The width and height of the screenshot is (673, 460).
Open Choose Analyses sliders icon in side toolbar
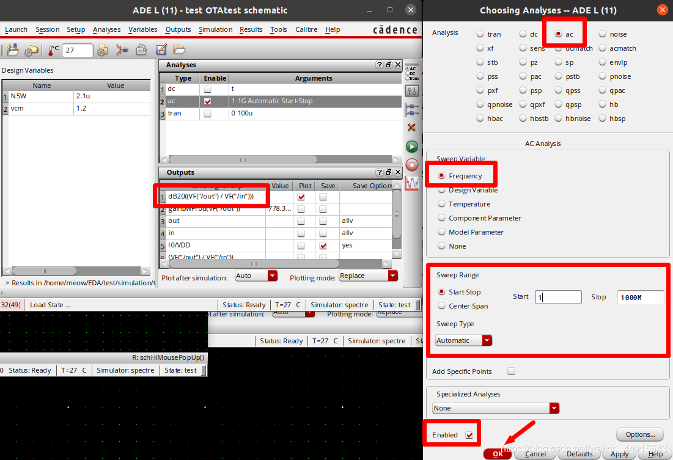pos(411,91)
